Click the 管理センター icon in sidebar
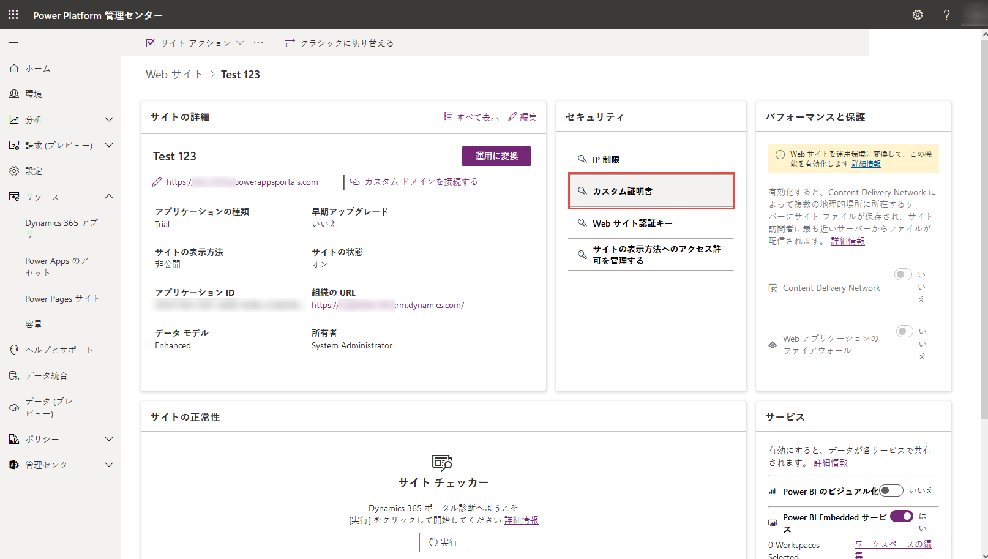Screen dimensions: 988x559 [x=14, y=465]
